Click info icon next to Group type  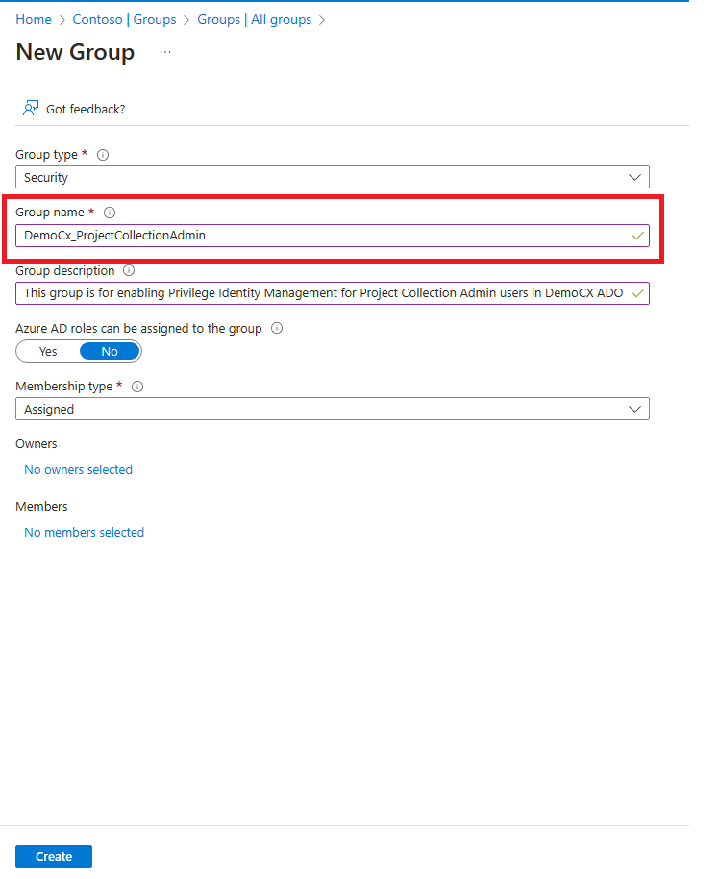coord(103,155)
